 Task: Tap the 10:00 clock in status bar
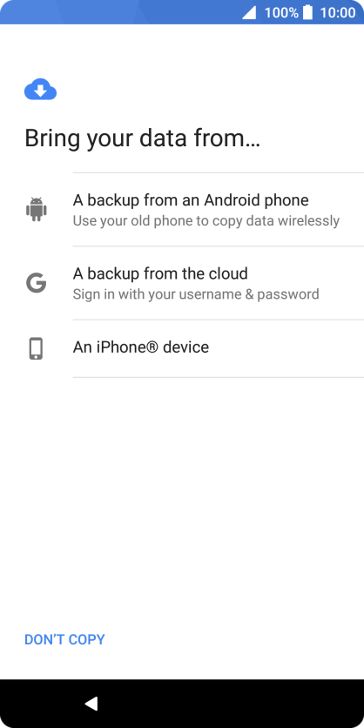coord(338,12)
